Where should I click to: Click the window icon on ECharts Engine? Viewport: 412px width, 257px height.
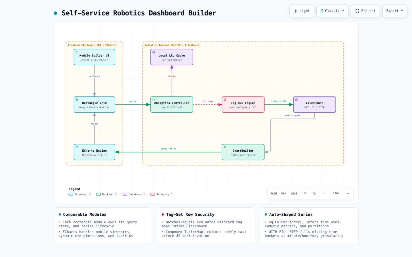pos(77,147)
